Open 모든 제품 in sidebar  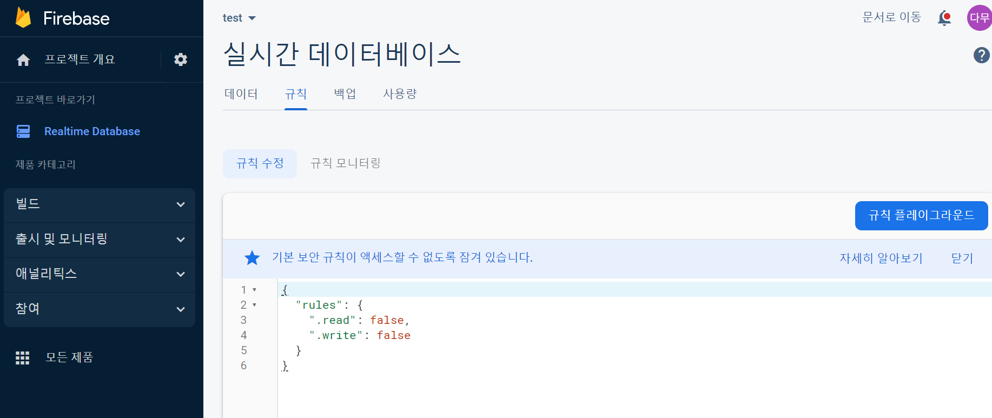coord(69,357)
